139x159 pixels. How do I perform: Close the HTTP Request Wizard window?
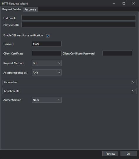point(134,4)
